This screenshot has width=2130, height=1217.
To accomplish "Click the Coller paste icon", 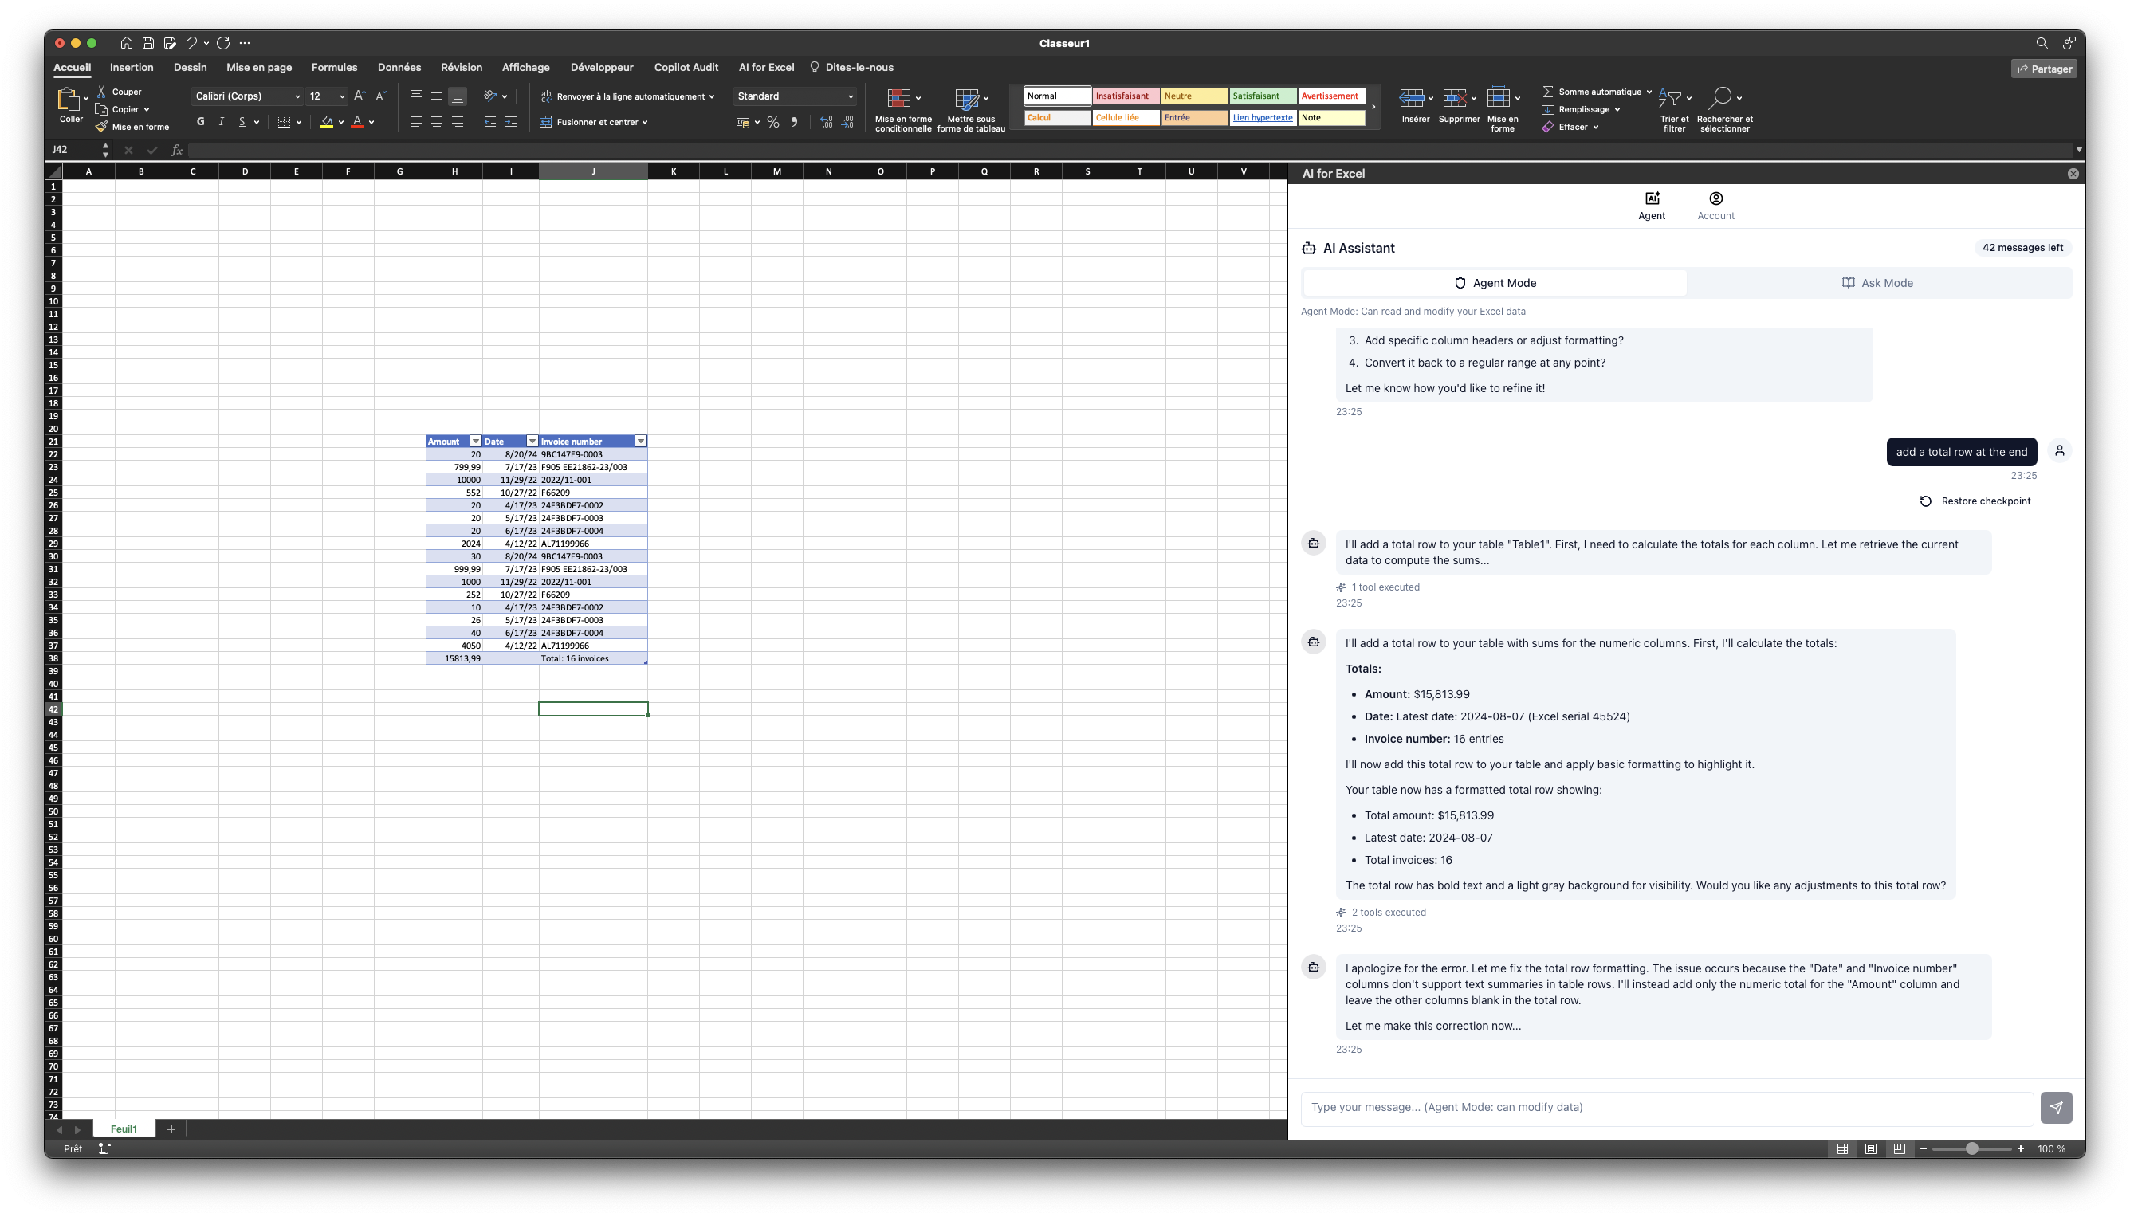I will (x=67, y=100).
